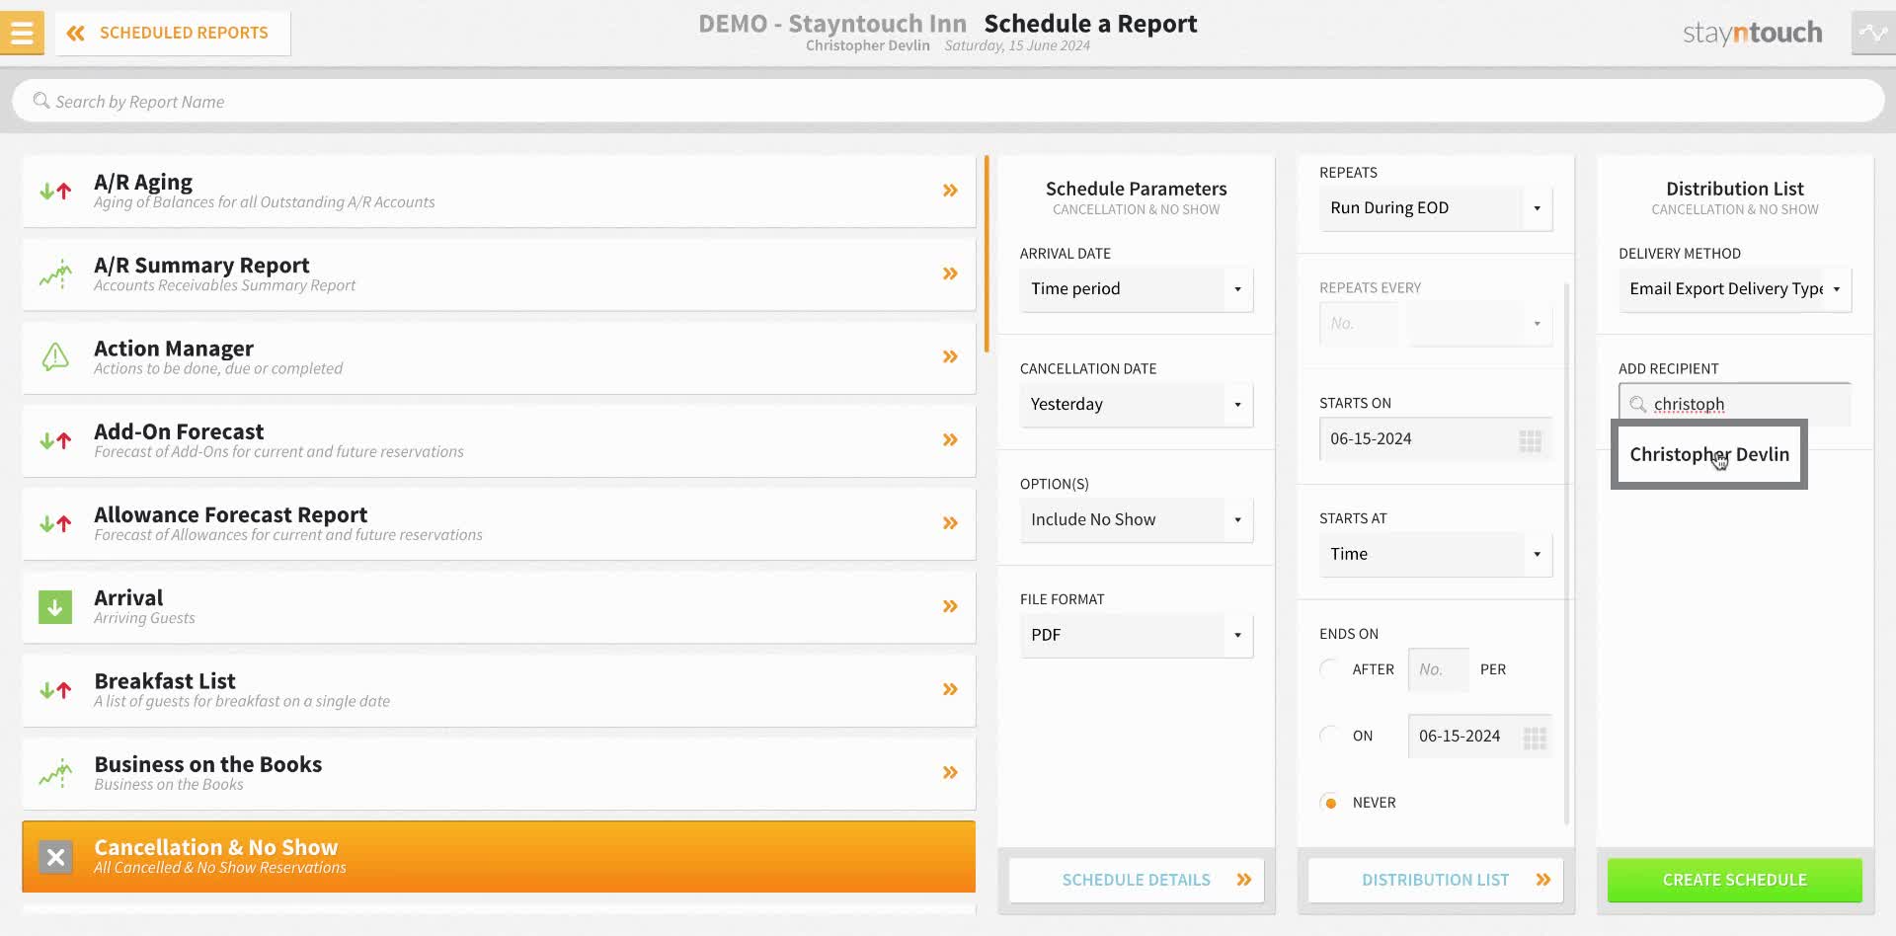Viewport: 1896px width, 936px height.
Task: Click the Action Manager warning triangle icon
Action: [55, 356]
